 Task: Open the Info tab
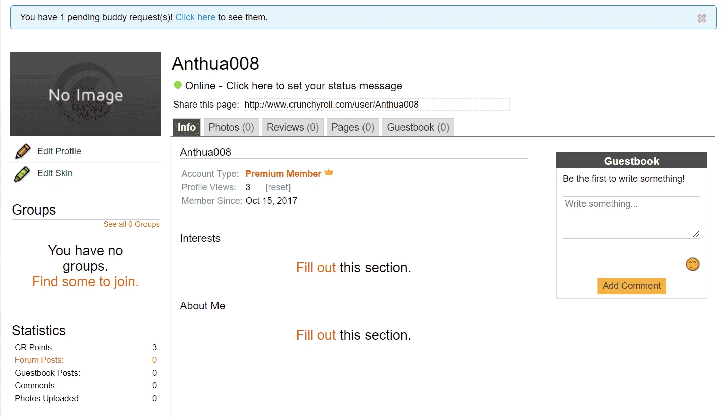[x=187, y=127]
